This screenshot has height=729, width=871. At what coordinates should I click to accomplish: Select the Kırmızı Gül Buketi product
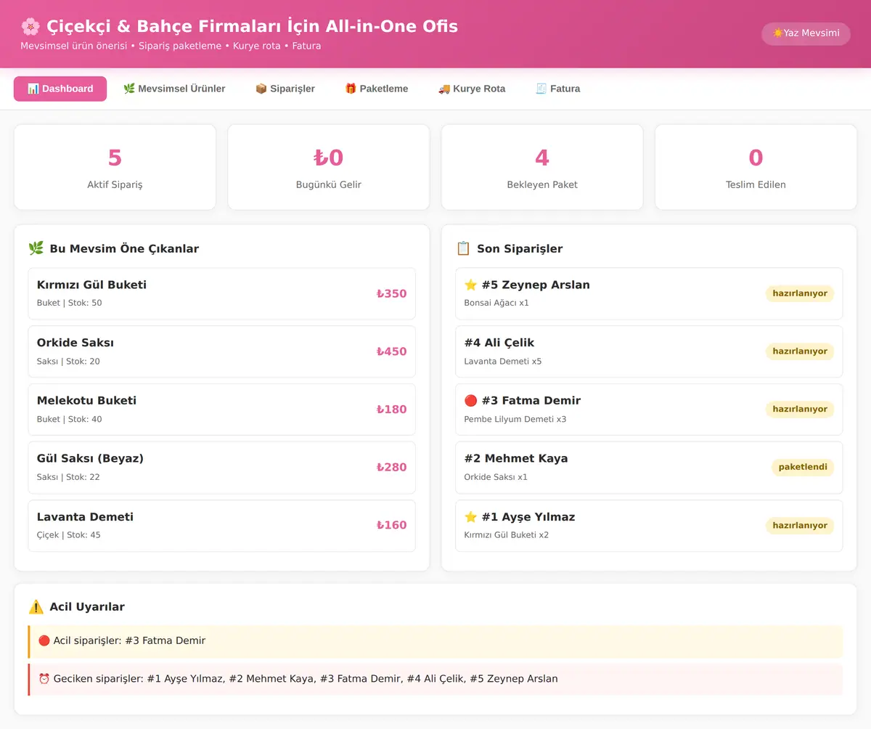click(x=222, y=293)
